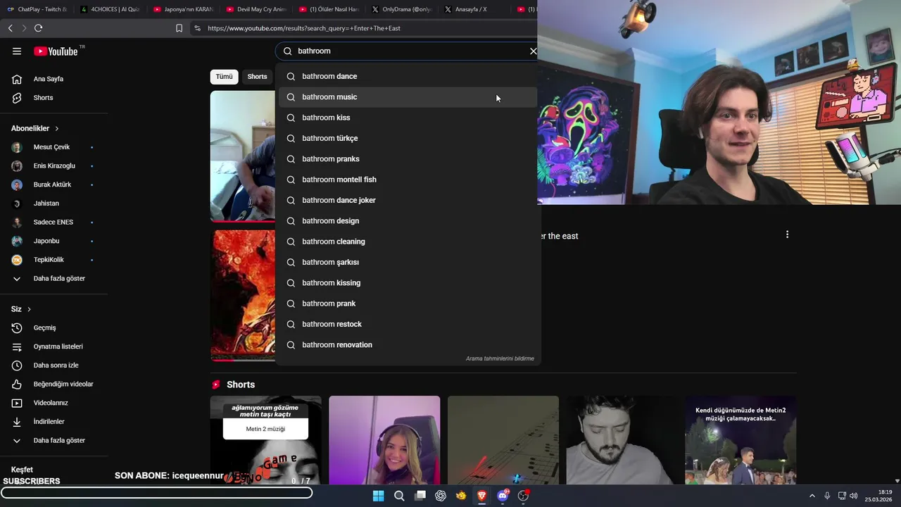Switch to Japonya'nın KARAN tab
901x507 pixels.
point(183,9)
